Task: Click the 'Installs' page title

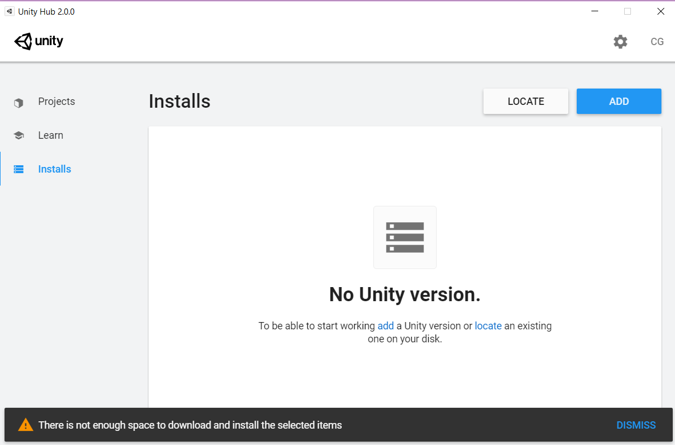Action: [180, 102]
